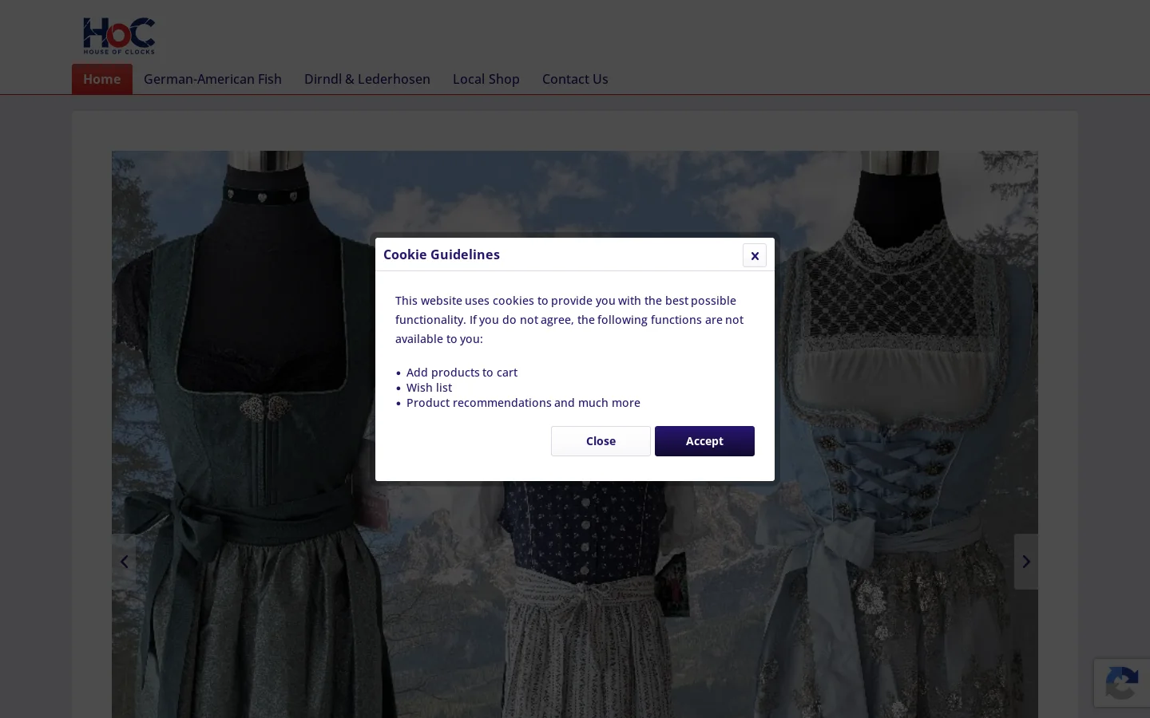This screenshot has width=1150, height=718.
Task: Open the Home menu item
Action: 102,79
